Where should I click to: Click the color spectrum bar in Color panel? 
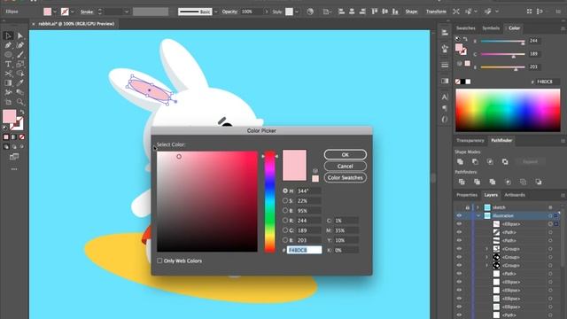coord(508,110)
